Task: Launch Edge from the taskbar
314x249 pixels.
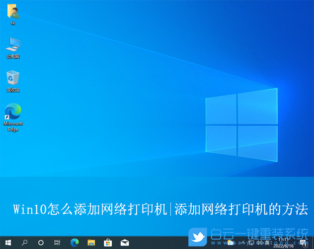Action: 75,243
